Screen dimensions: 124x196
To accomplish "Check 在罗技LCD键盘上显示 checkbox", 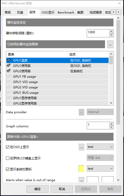I will coord(7,158).
